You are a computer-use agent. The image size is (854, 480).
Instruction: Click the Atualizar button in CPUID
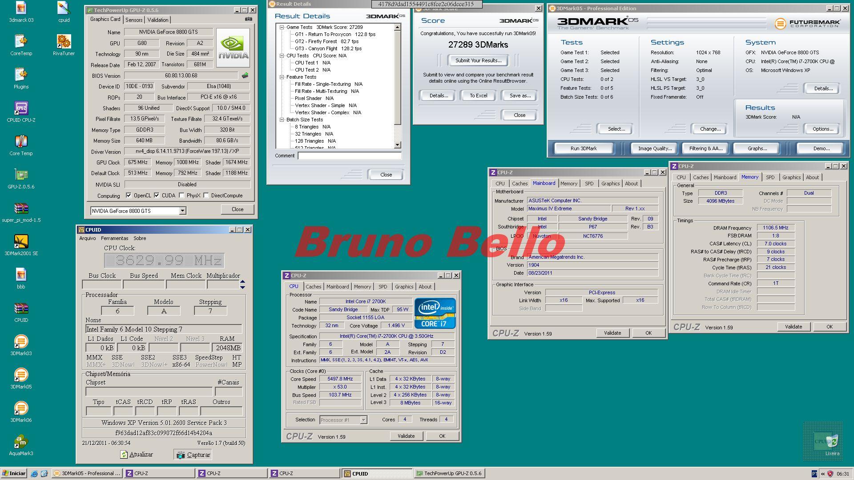[137, 455]
